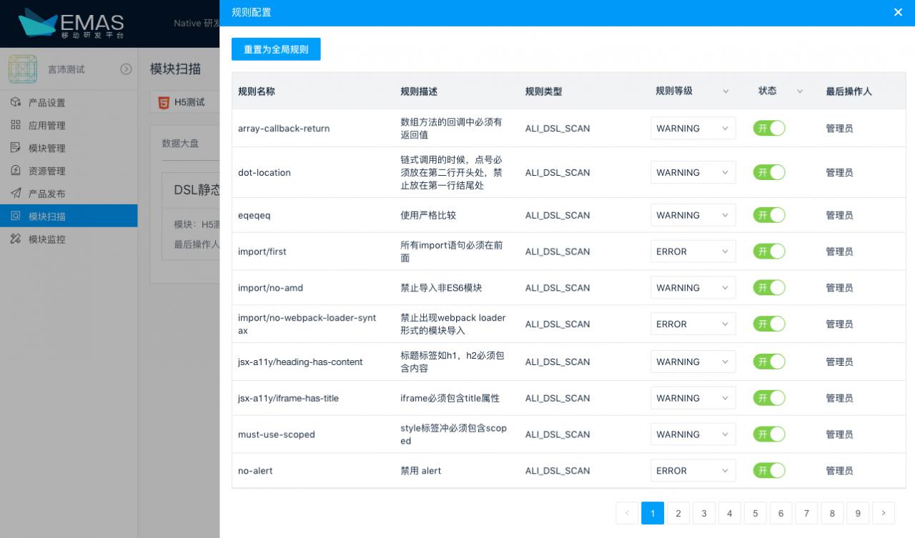Click the 产品发布 paper-plane icon
Screen dimensions: 915x538
(16, 194)
